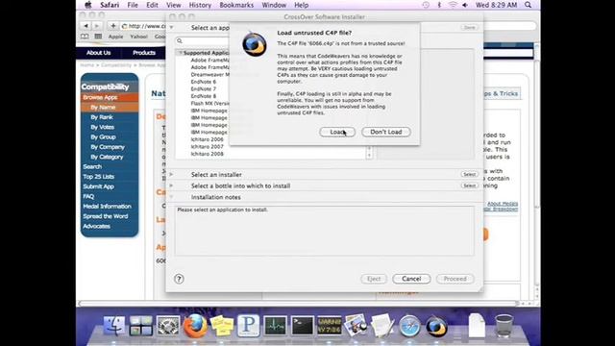Click Select button for the bottle row
Image resolution: width=615 pixels, height=346 pixels.
pyautogui.click(x=470, y=185)
